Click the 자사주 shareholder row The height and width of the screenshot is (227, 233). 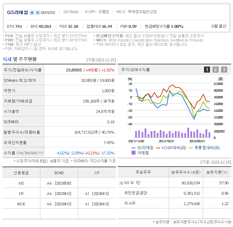(x=130, y=203)
